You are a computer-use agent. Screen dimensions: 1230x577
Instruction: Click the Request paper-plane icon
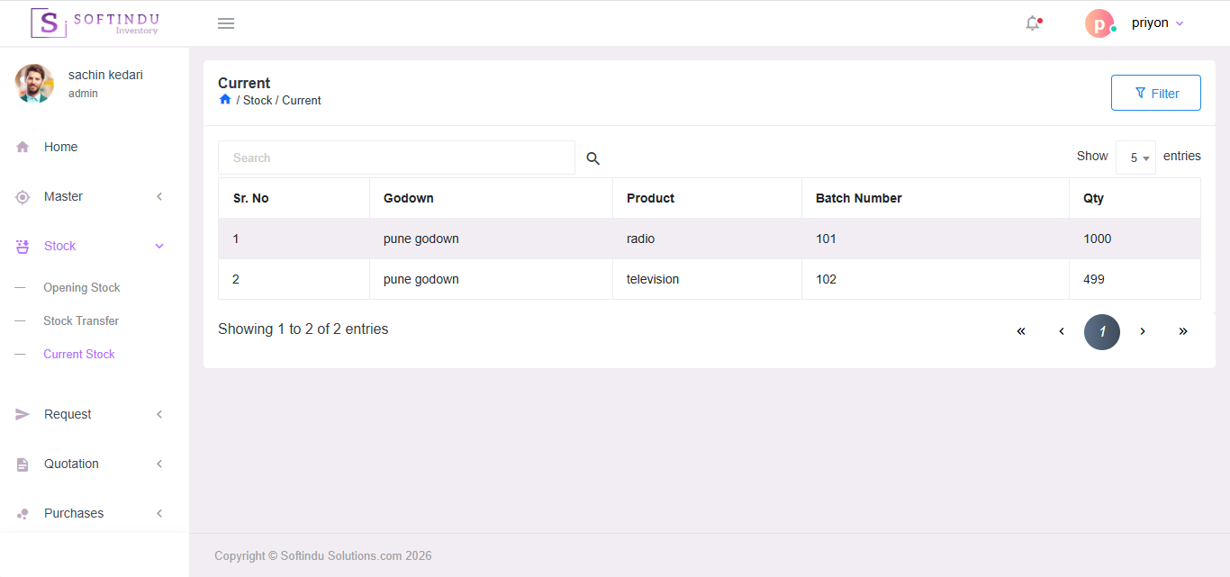coord(22,413)
